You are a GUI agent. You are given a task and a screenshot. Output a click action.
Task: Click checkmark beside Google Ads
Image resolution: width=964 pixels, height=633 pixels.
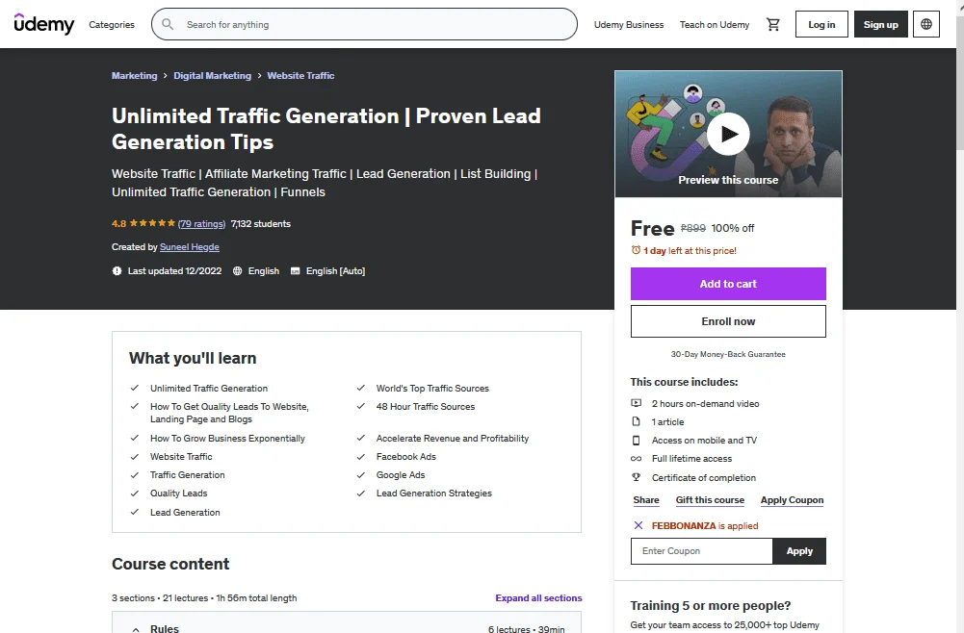(x=361, y=475)
